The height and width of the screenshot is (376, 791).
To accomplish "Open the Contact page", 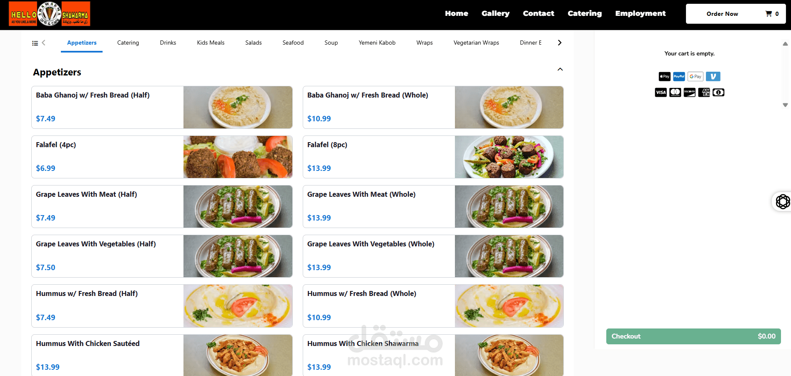I will (x=539, y=13).
